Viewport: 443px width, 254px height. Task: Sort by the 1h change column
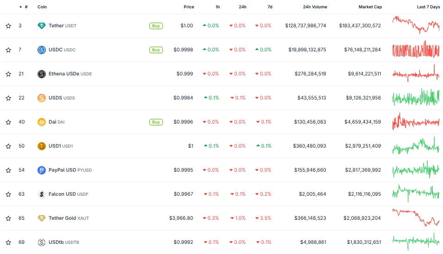(x=218, y=7)
